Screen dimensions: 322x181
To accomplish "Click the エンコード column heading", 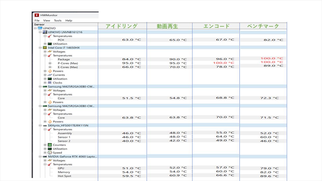I will (216, 26).
